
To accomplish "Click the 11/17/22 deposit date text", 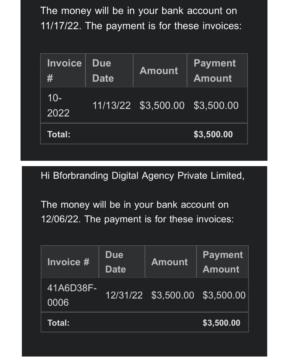I will [60, 26].
